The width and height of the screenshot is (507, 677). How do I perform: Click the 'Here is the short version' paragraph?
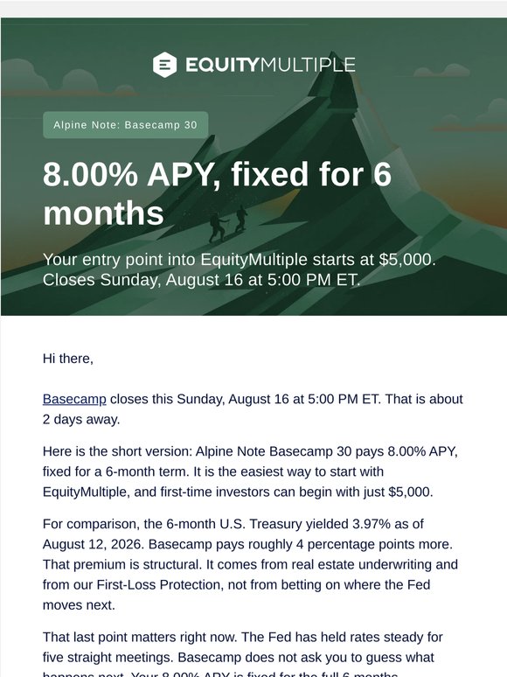(250, 471)
